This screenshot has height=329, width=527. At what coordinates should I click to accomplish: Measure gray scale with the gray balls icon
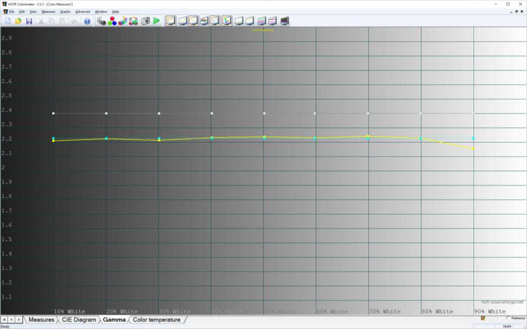coord(102,21)
